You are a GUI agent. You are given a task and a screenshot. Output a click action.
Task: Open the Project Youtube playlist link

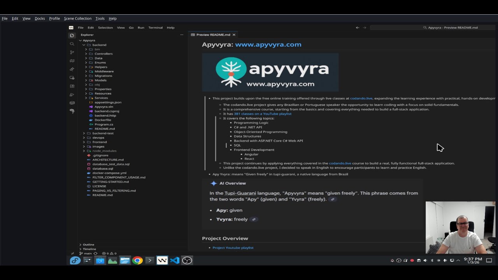click(x=233, y=248)
